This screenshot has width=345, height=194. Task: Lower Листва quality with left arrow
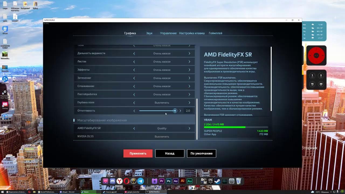[134, 62]
